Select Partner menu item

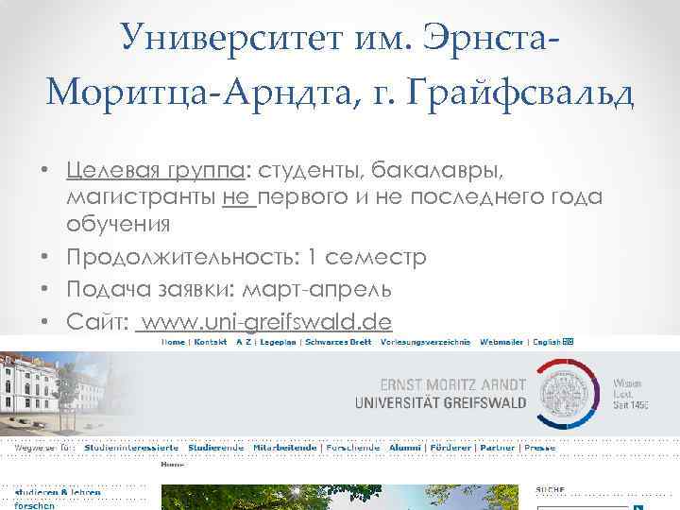[x=498, y=448]
